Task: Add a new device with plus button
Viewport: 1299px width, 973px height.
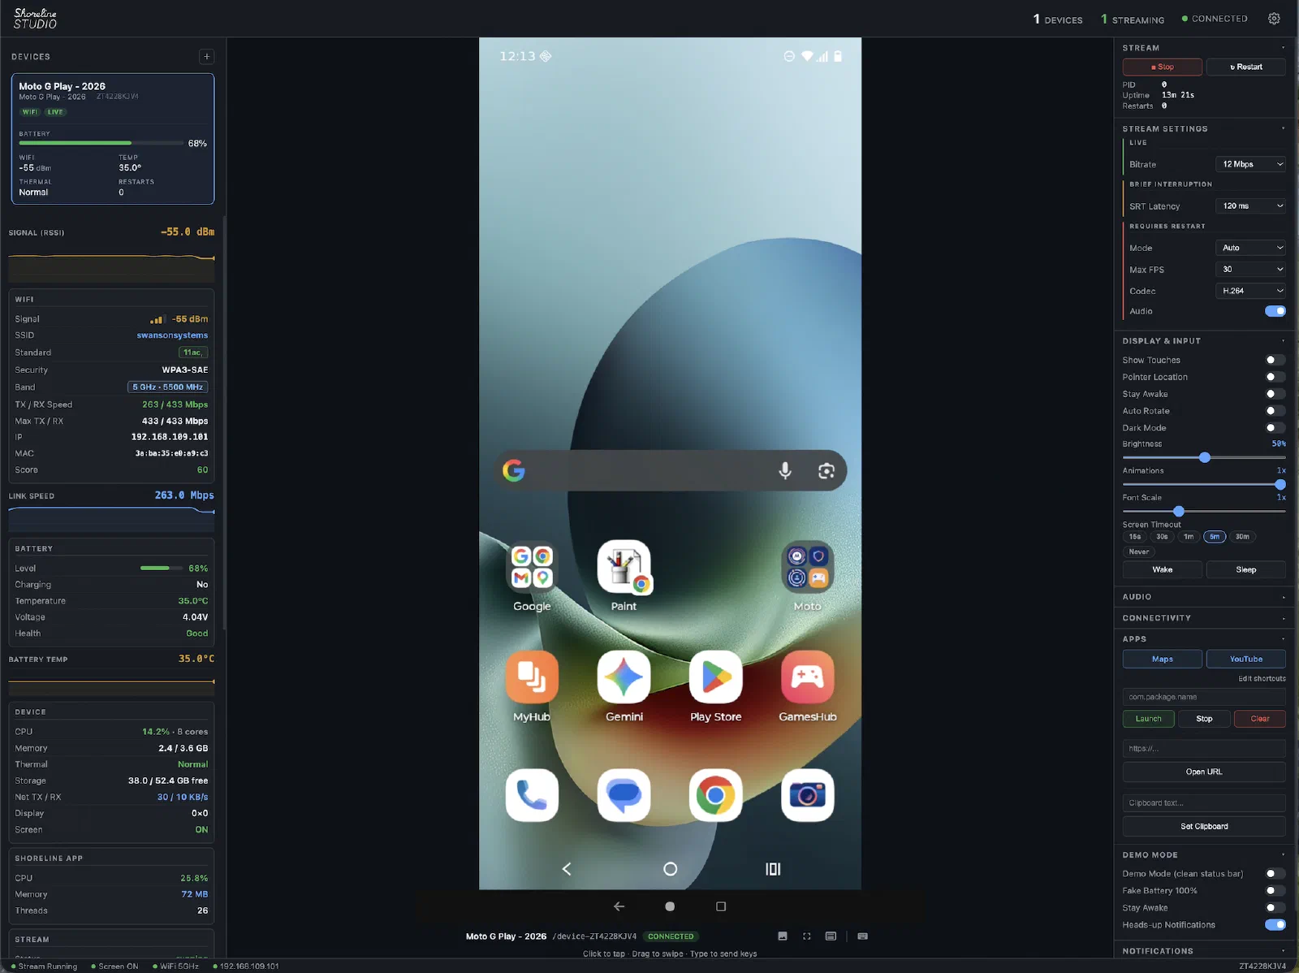Action: [207, 57]
